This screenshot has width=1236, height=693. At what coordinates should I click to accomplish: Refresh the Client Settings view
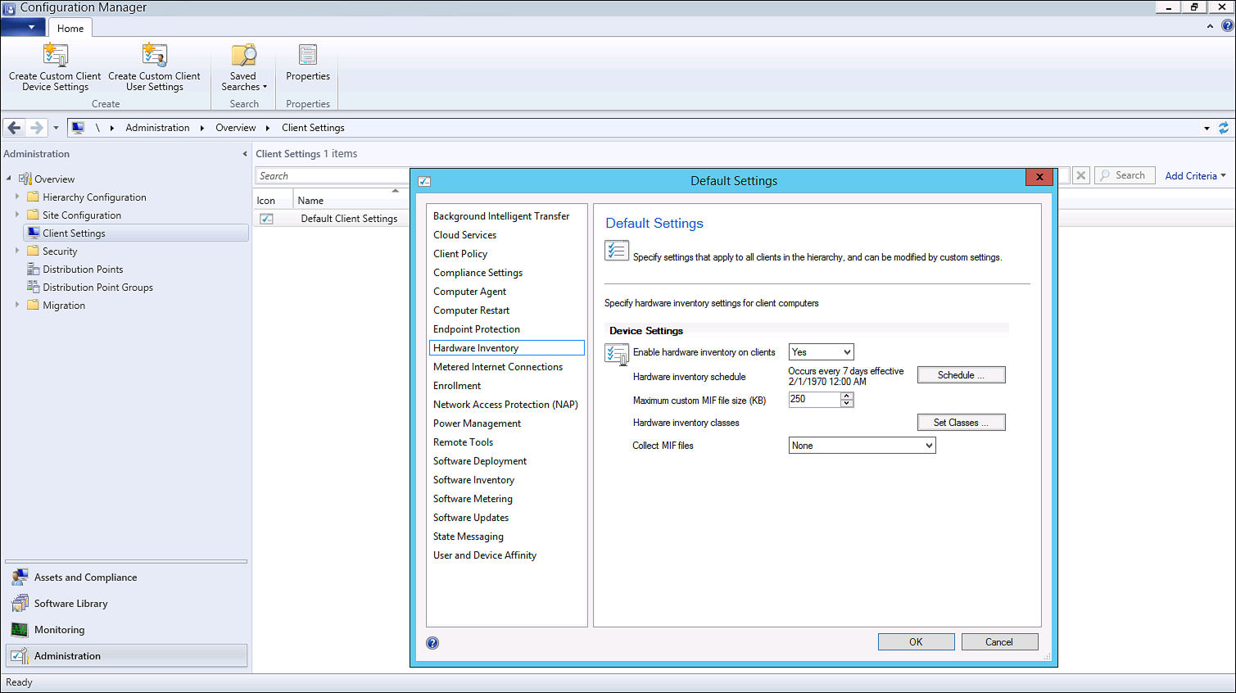[1224, 128]
